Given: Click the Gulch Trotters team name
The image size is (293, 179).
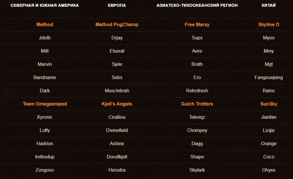Looking at the screenshot, I should [197, 104].
